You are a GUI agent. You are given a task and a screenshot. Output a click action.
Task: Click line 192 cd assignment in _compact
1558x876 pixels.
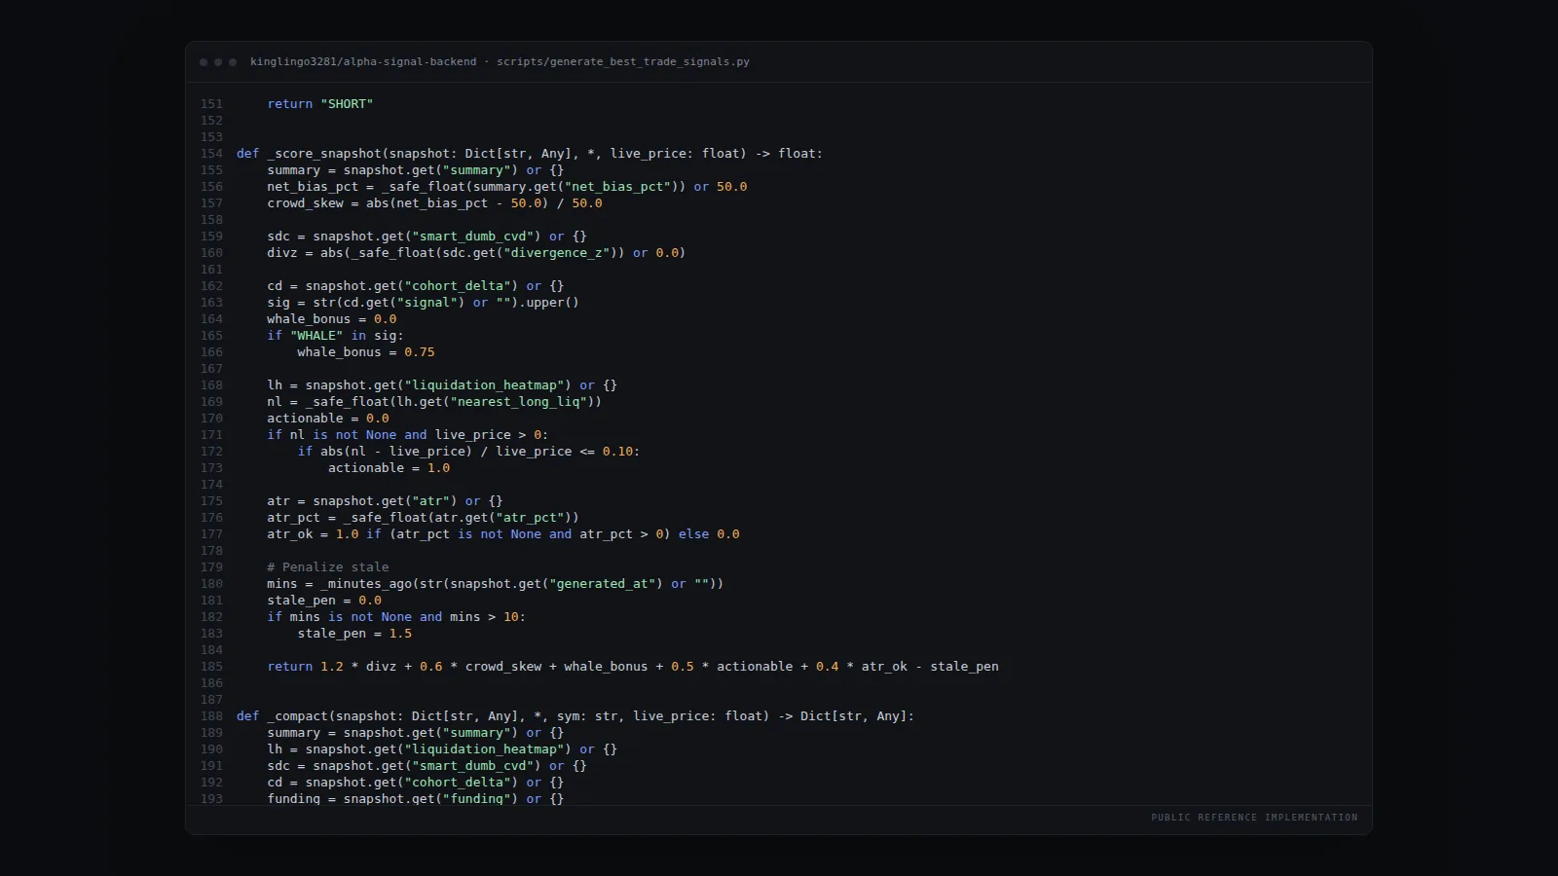[416, 783]
